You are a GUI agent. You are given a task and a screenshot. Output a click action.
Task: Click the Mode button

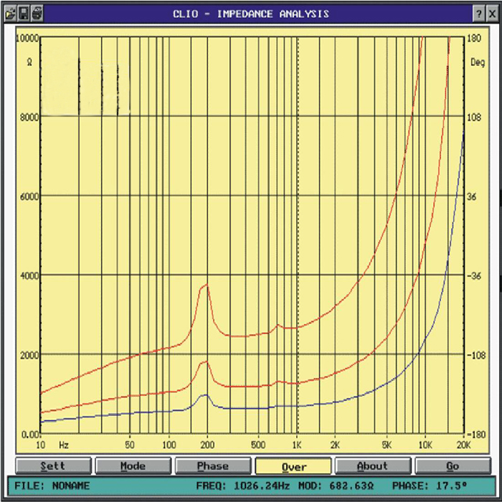pos(133,466)
